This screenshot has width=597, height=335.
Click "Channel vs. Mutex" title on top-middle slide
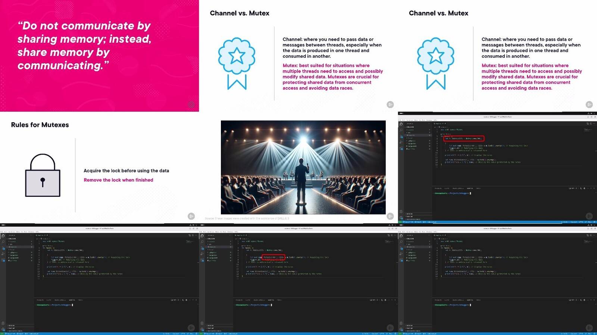240,13
